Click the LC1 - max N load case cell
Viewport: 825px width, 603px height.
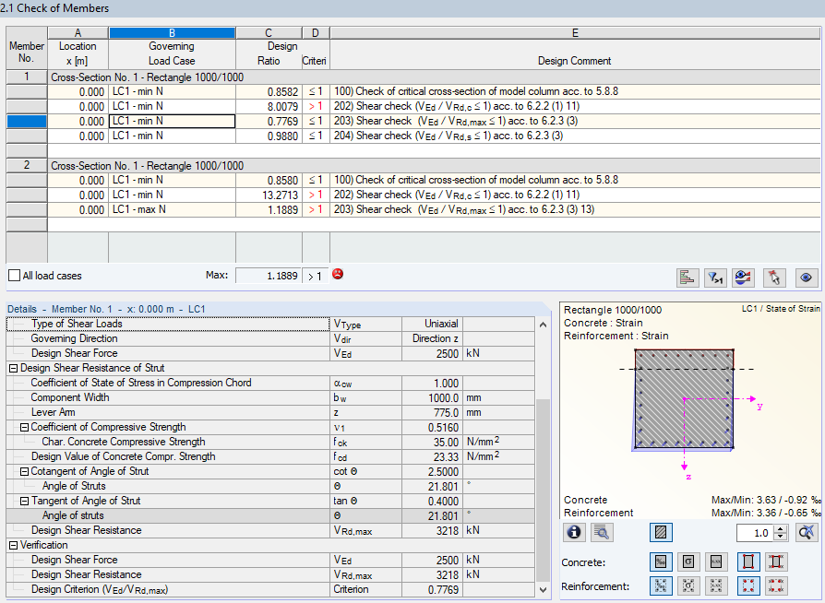click(x=172, y=209)
